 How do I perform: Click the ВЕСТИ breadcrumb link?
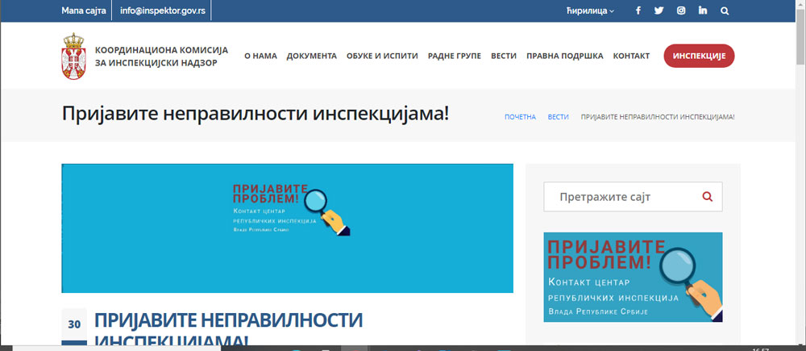click(558, 117)
